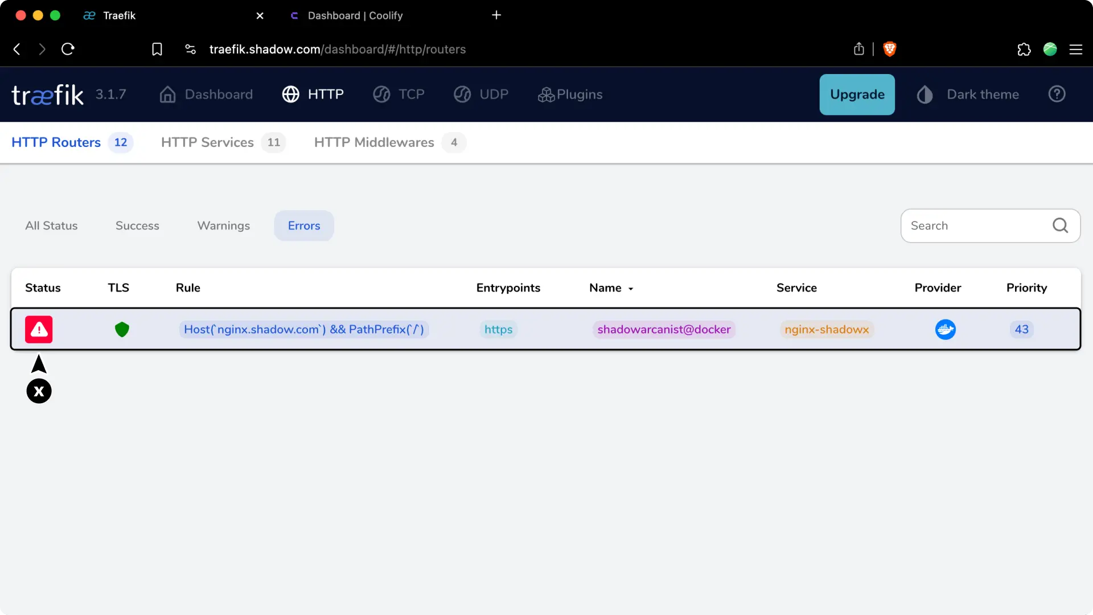Go forward in browser history

(x=42, y=49)
